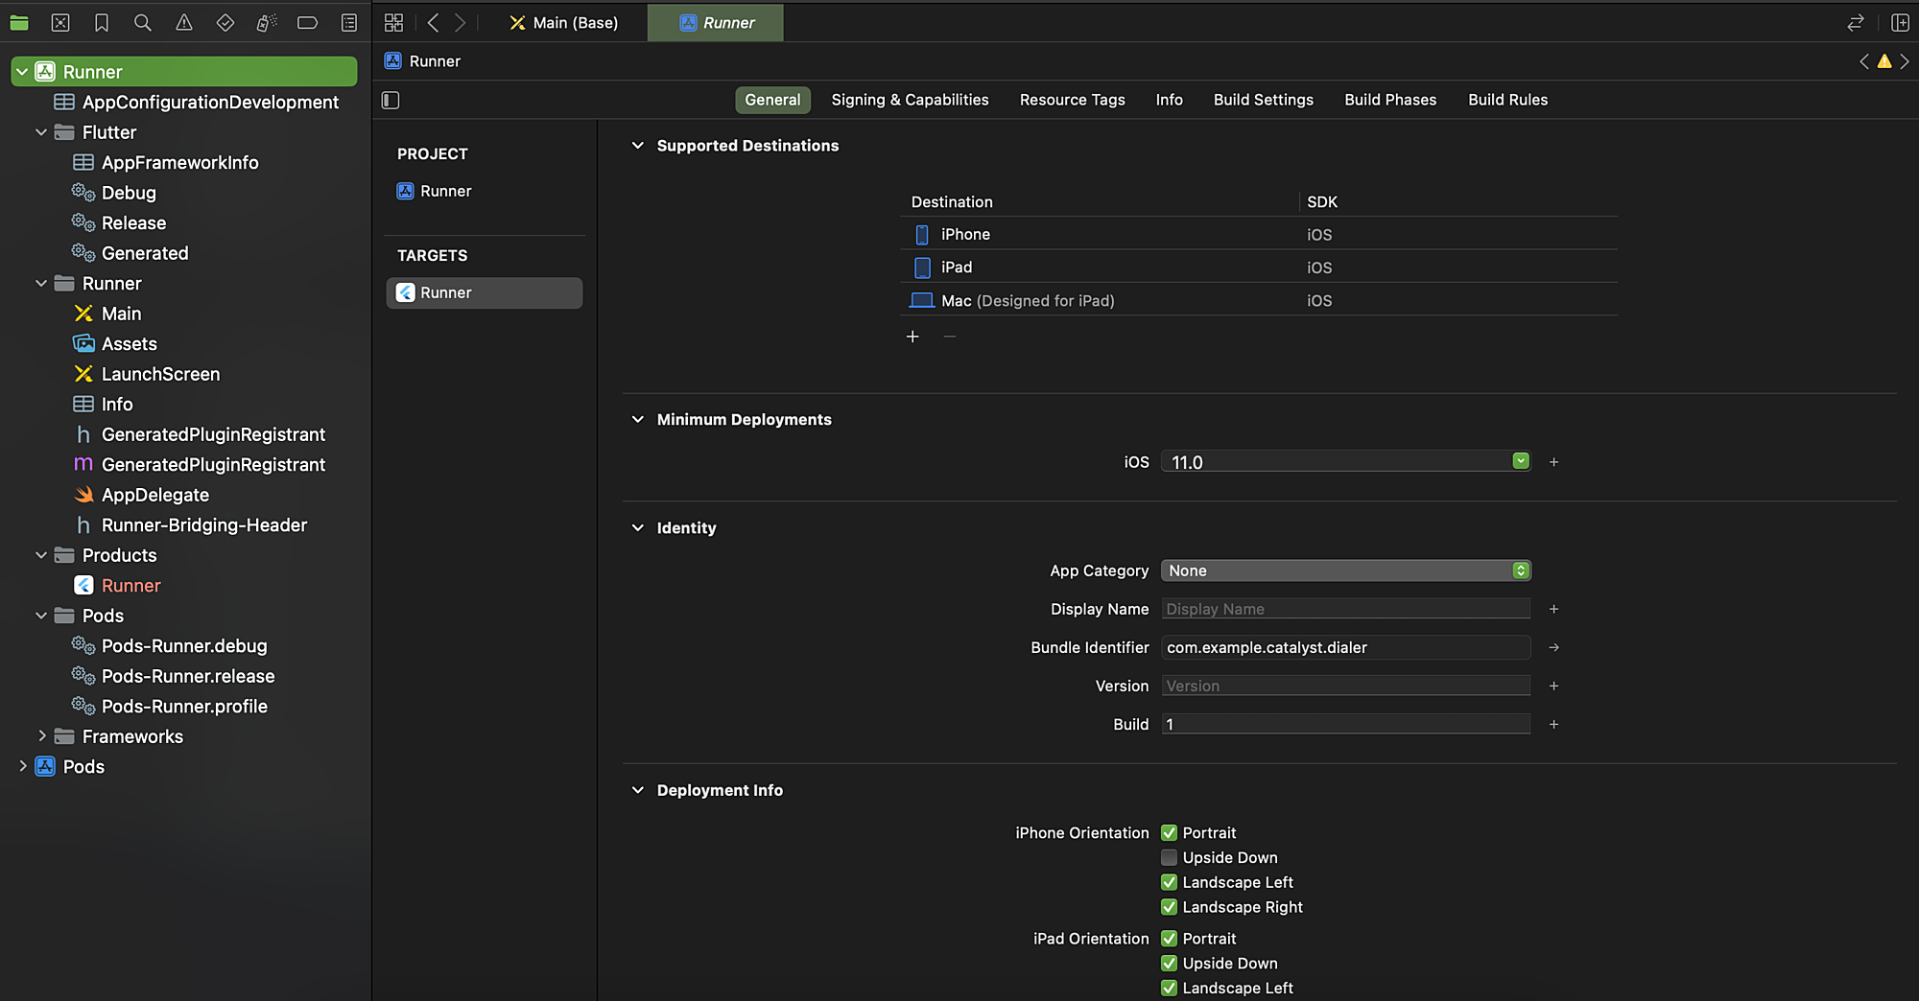Uncheck iPad Landscape Left orientation
This screenshot has height=1001, width=1919.
click(x=1169, y=989)
